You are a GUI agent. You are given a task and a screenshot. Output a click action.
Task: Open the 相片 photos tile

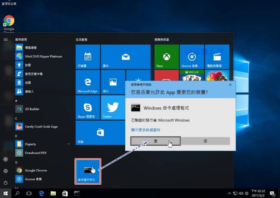point(113,82)
